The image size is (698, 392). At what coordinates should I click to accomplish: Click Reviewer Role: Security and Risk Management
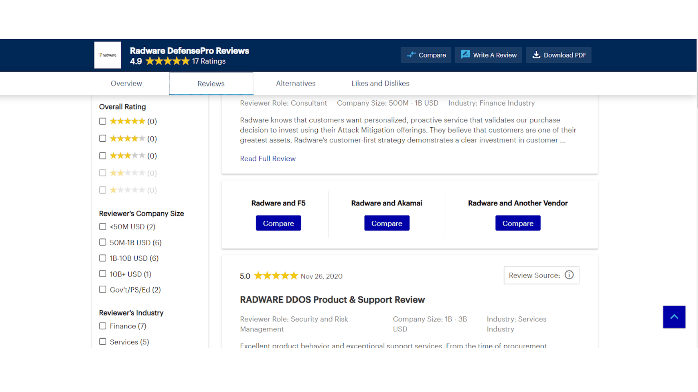tap(294, 324)
